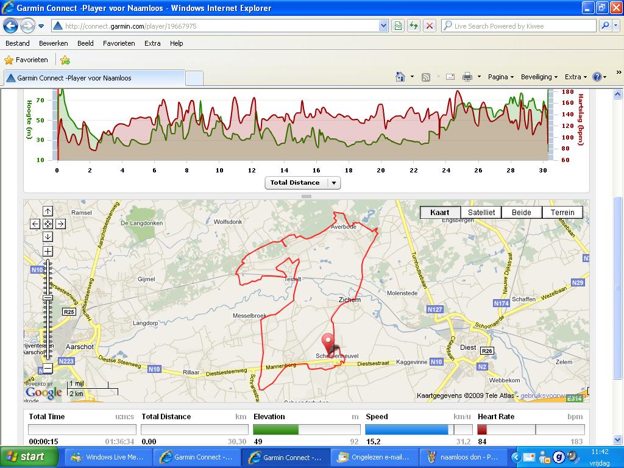Click the Google tray icon with g
Screen dimensions: 624x468
(559, 458)
